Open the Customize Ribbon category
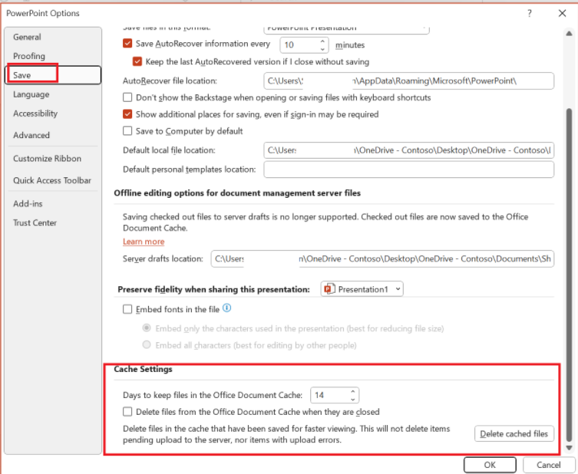578x474 pixels. point(47,158)
